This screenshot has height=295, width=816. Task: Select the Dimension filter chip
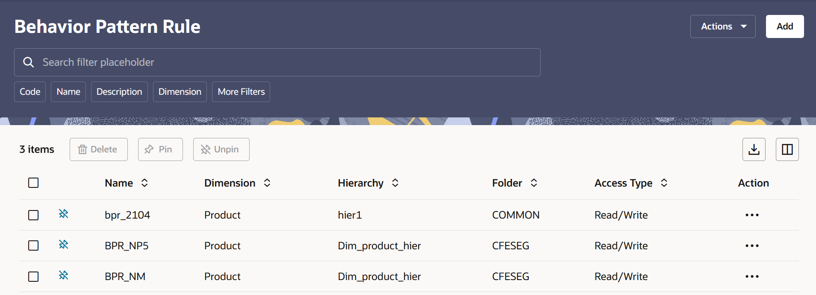(180, 92)
